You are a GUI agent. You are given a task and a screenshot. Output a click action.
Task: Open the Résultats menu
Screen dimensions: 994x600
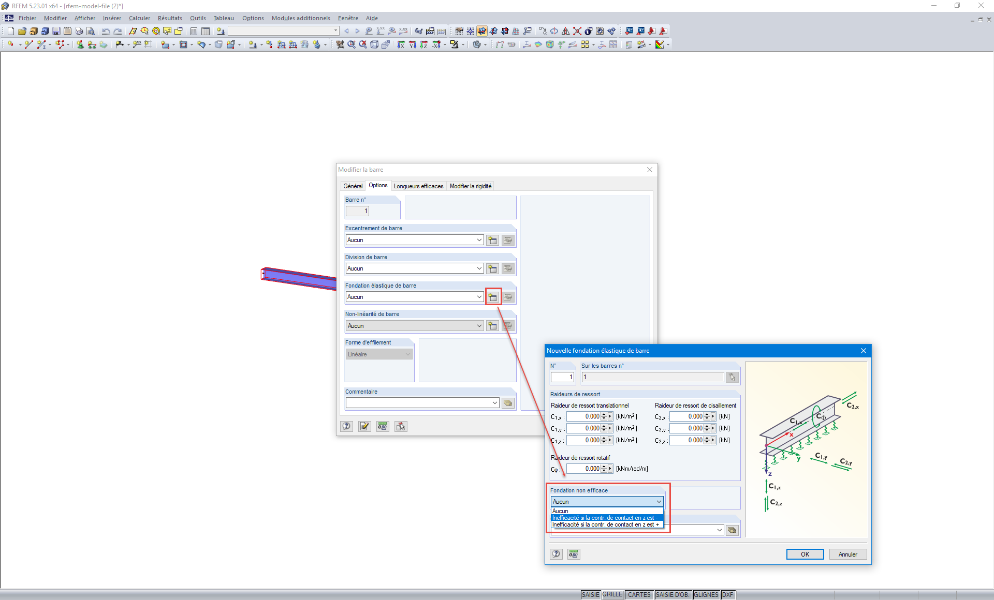(x=170, y=18)
